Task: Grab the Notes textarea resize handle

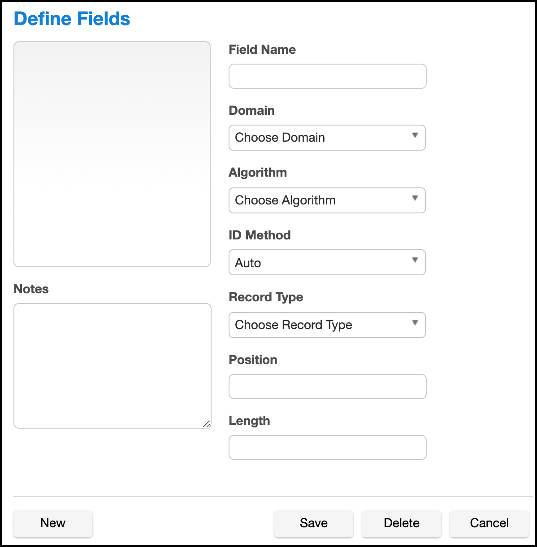Action: coord(206,424)
